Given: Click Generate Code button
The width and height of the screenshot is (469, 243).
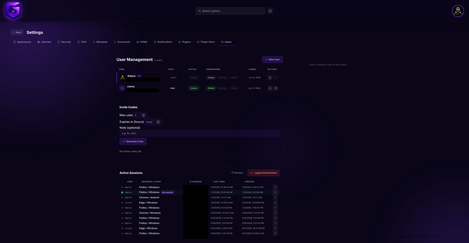Looking at the screenshot, I should 133,141.
